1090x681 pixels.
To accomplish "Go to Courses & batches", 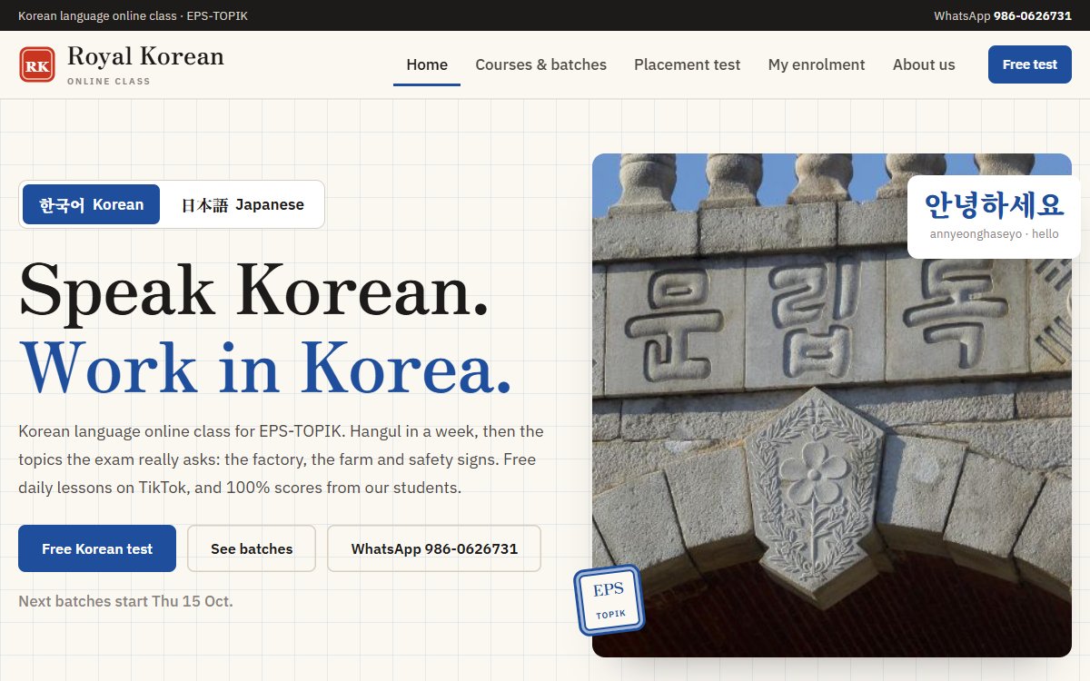I will click(x=540, y=64).
